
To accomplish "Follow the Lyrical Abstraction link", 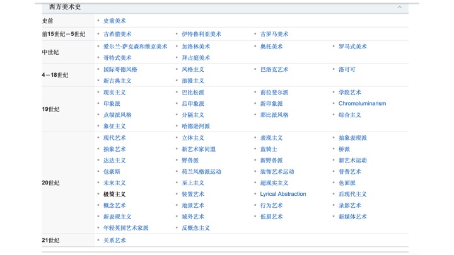I will (x=283, y=194).
